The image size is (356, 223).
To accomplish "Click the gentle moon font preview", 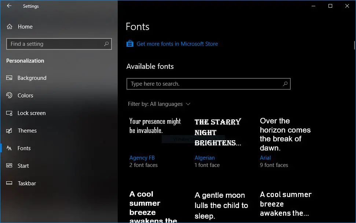I will [221, 205].
